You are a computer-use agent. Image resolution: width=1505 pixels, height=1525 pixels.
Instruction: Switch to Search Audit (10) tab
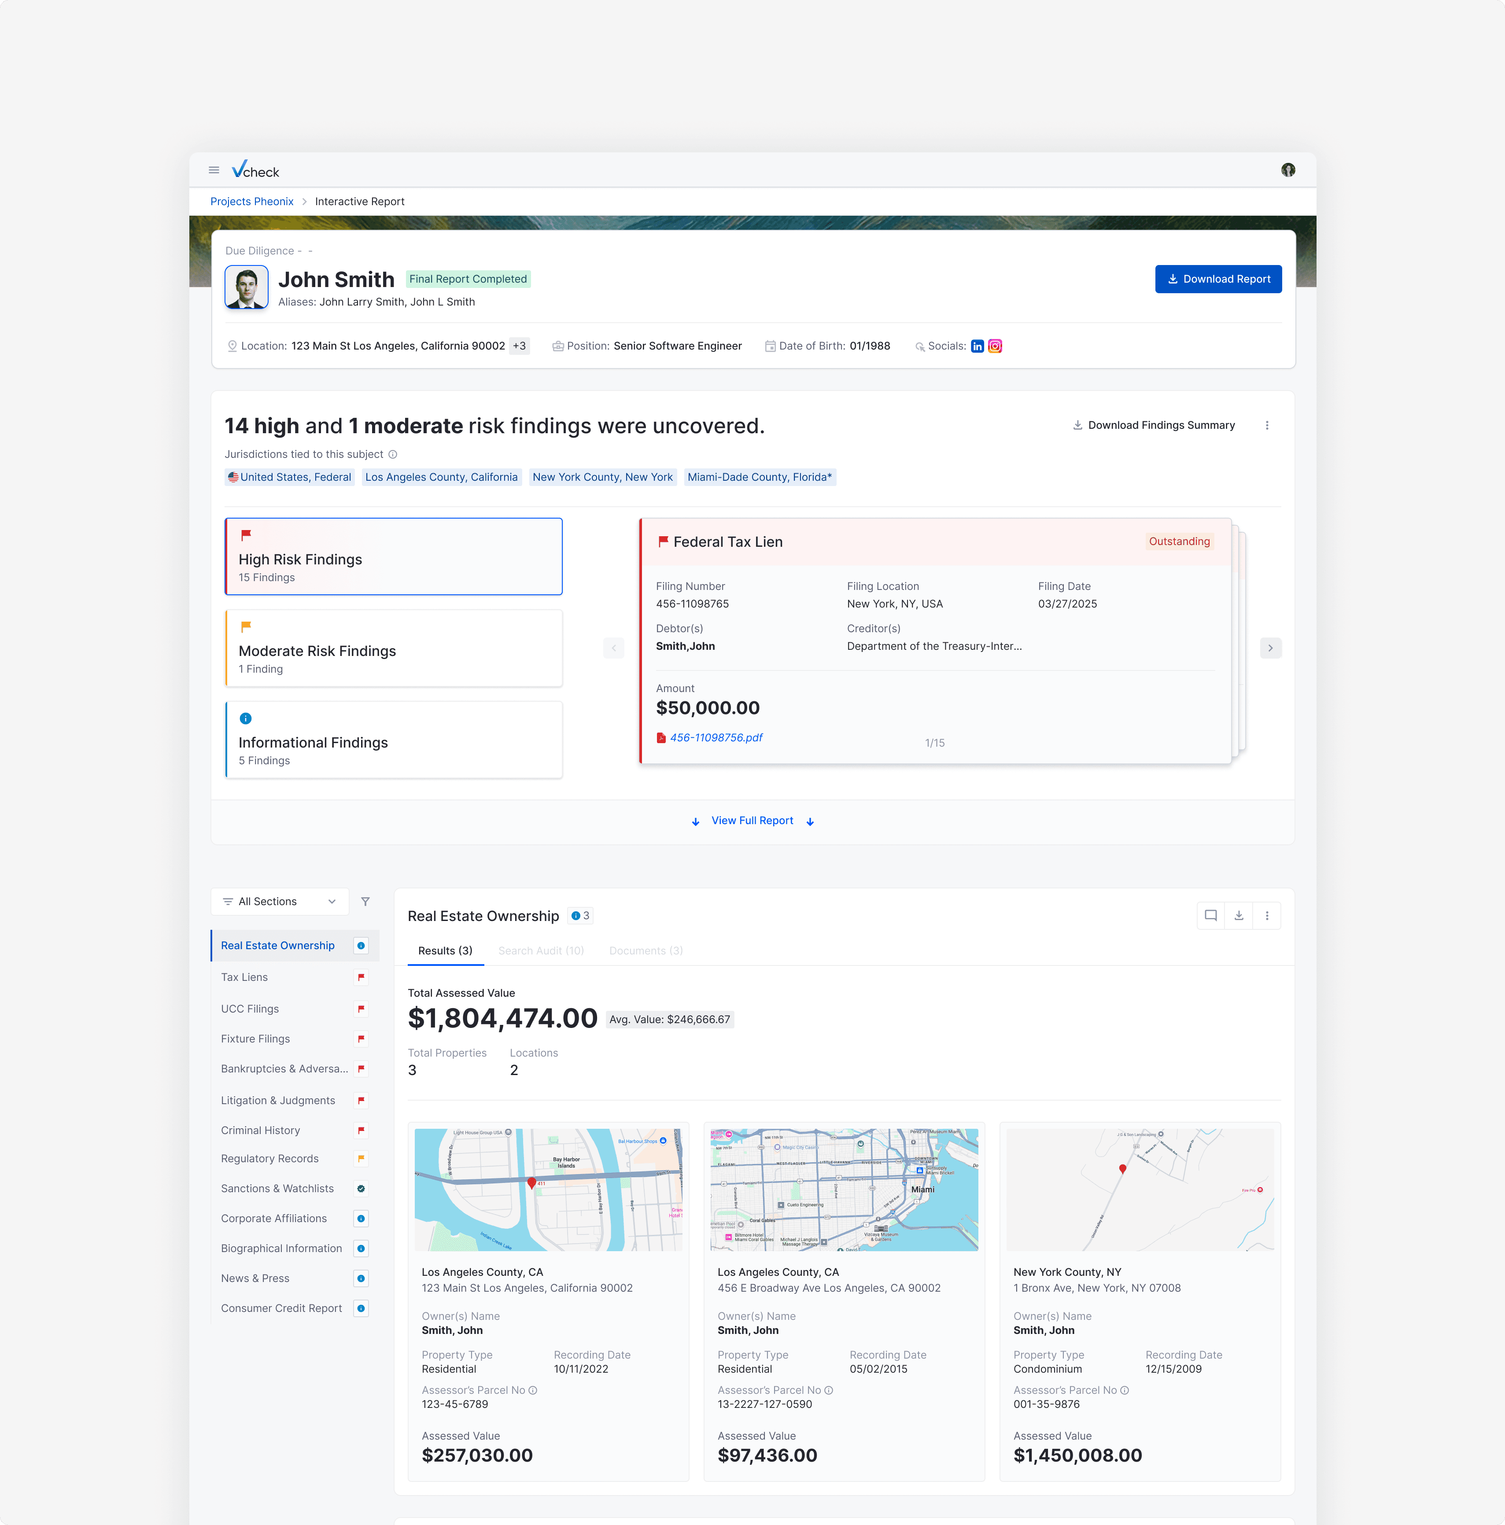coord(541,951)
